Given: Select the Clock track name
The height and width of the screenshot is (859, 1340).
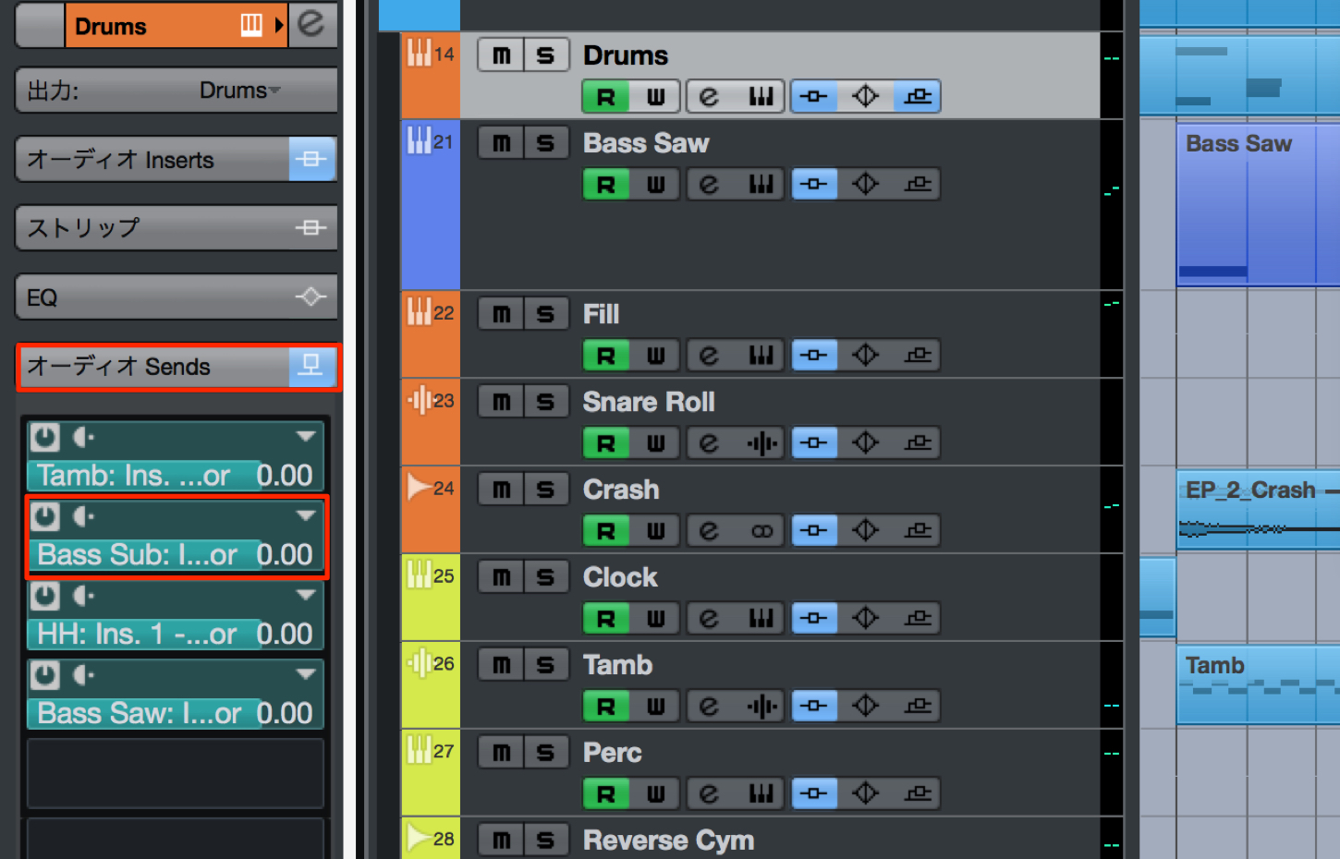Looking at the screenshot, I should (620, 577).
